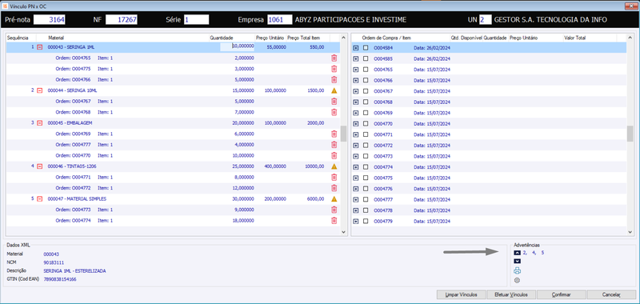
Task: Click the right grid vertical scrollbar thumb
Action: [630, 134]
